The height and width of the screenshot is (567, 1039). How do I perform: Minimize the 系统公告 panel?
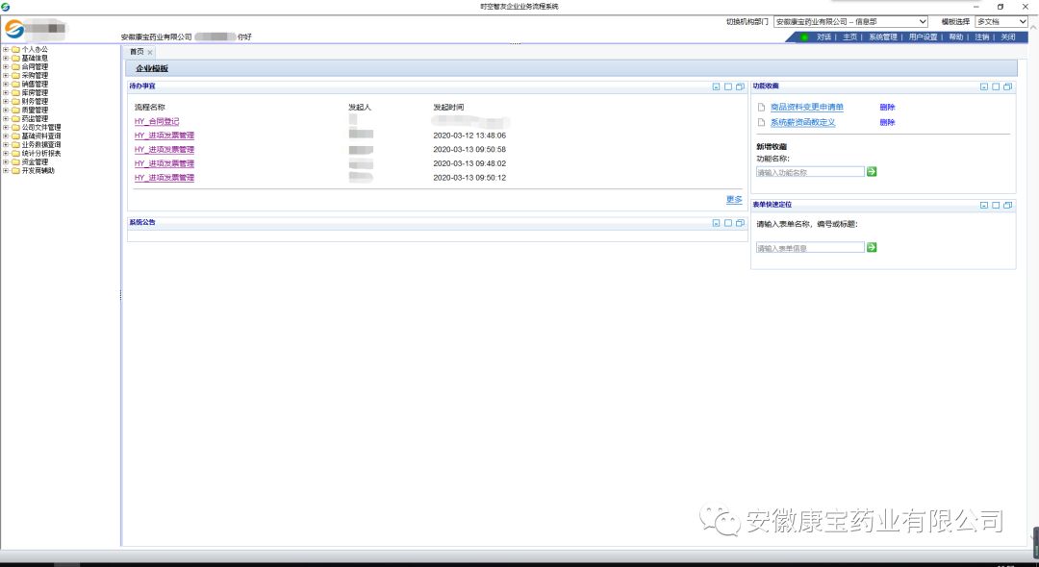point(716,223)
